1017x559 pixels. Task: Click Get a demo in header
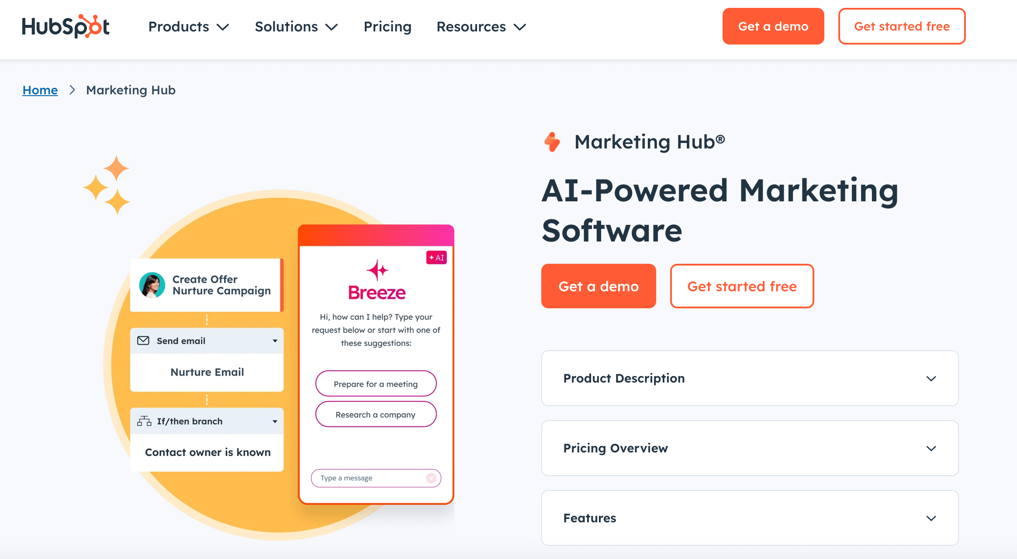click(x=773, y=26)
